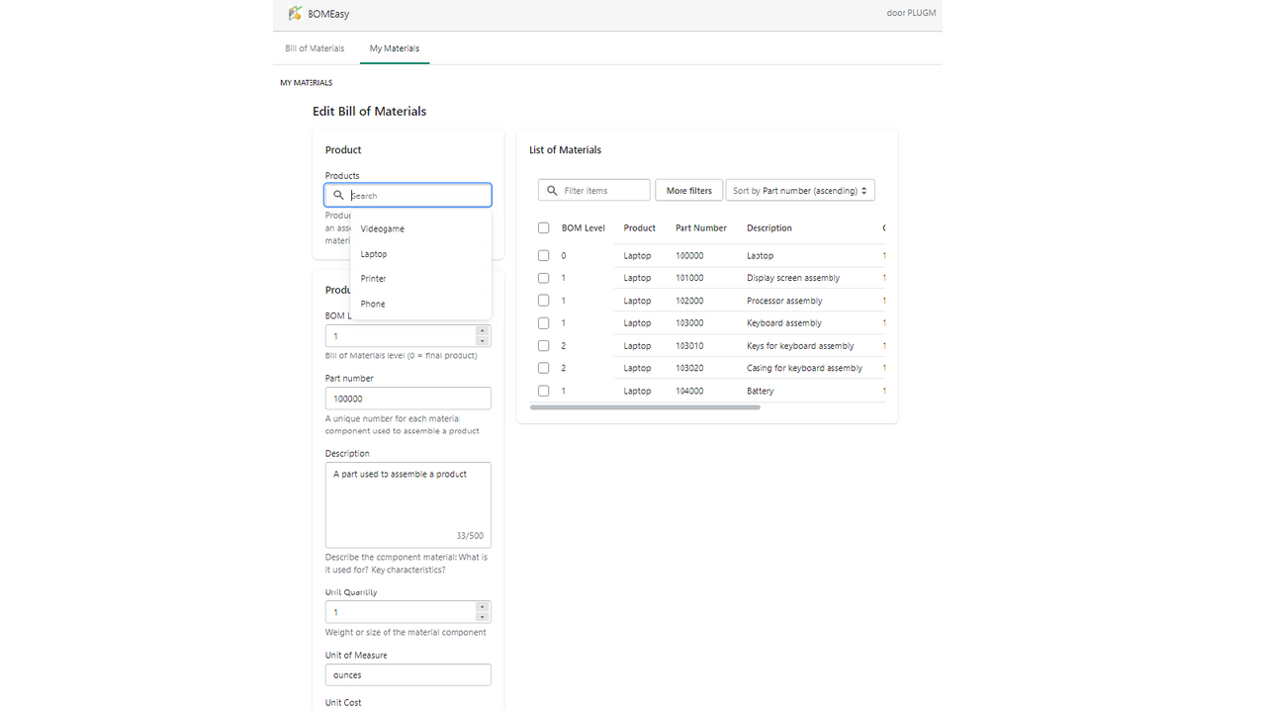
Task: Check the box for part 100000 Laptop row
Action: [x=543, y=255]
